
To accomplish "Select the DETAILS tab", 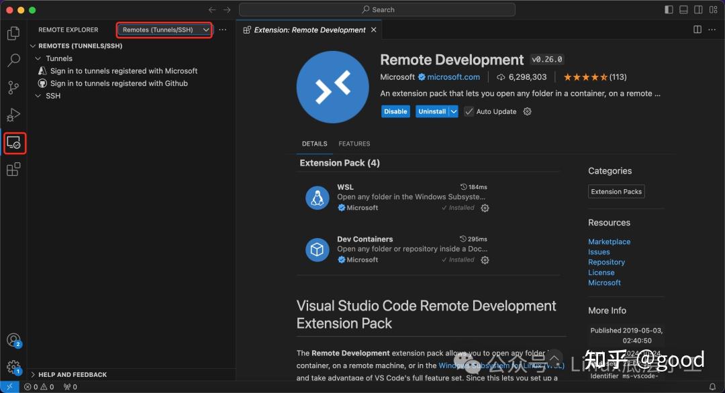I will click(314, 144).
